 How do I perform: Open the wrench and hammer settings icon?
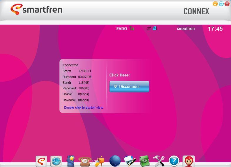point(159,161)
